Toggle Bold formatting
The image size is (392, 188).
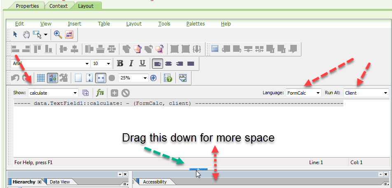click(120, 63)
